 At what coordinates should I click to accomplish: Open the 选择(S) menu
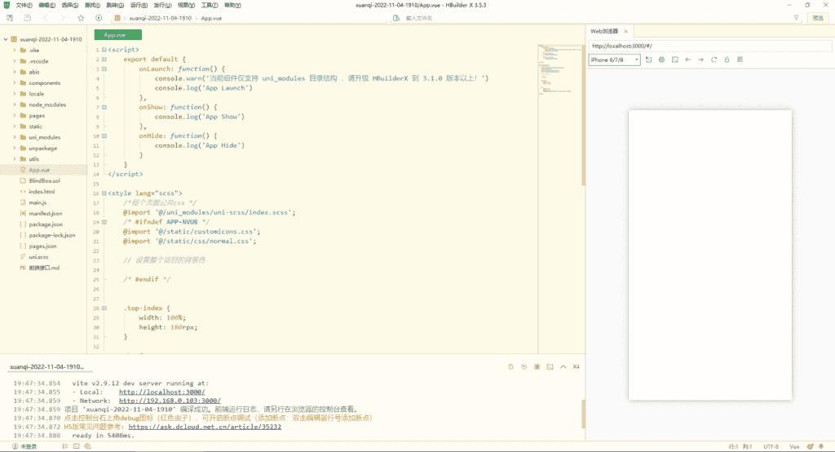70,6
